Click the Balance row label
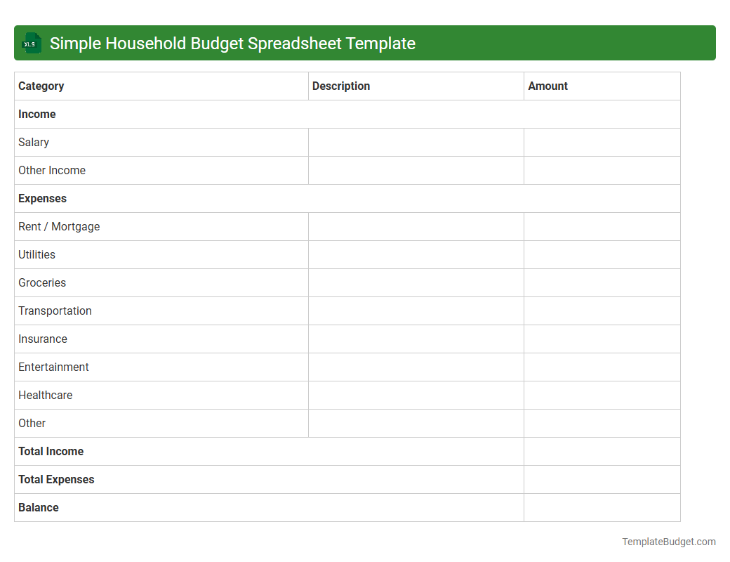The width and height of the screenshot is (730, 562). [38, 507]
